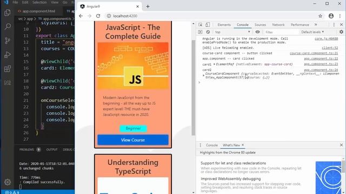Open Default levels dropdown
The image size is (346, 194).
(x=312, y=32)
